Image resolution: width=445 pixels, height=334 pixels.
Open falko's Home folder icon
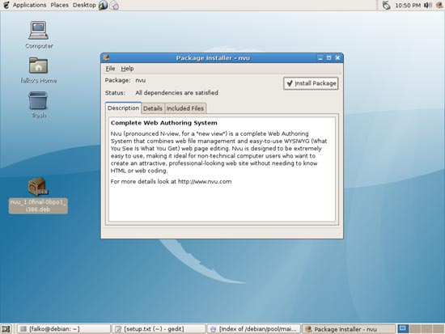(x=38, y=65)
